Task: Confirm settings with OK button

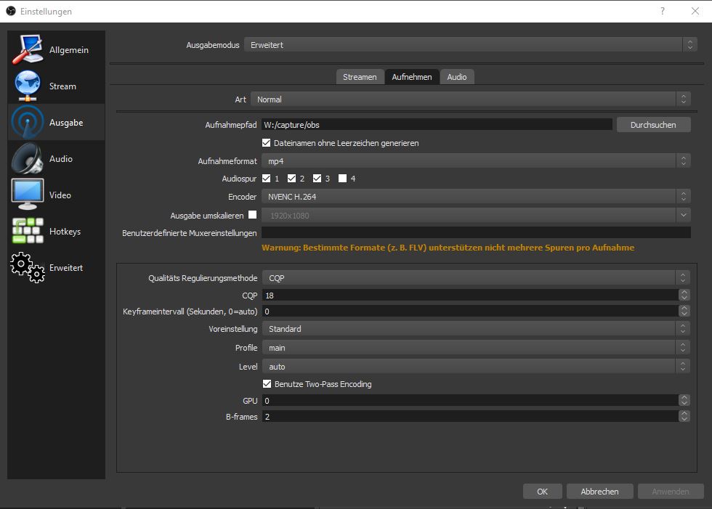Action: (542, 492)
